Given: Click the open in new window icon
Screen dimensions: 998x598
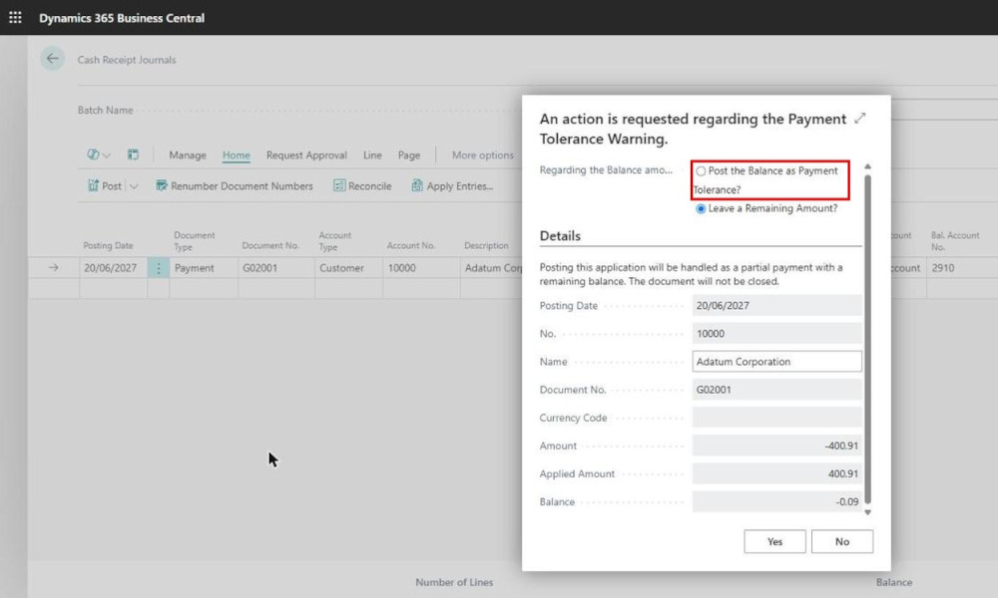Looking at the screenshot, I should click(x=133, y=154).
